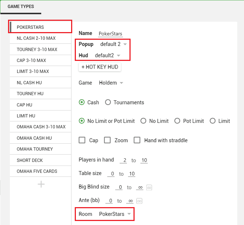Screen dimensions: 244x225
Task: Click the + HOT KEY HUD button
Action: pos(100,67)
